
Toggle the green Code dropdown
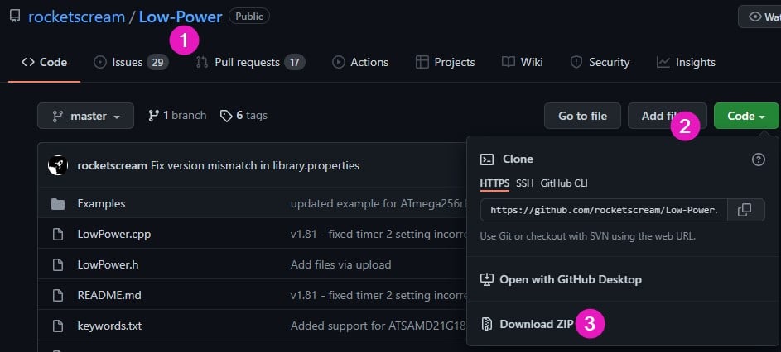[746, 116]
